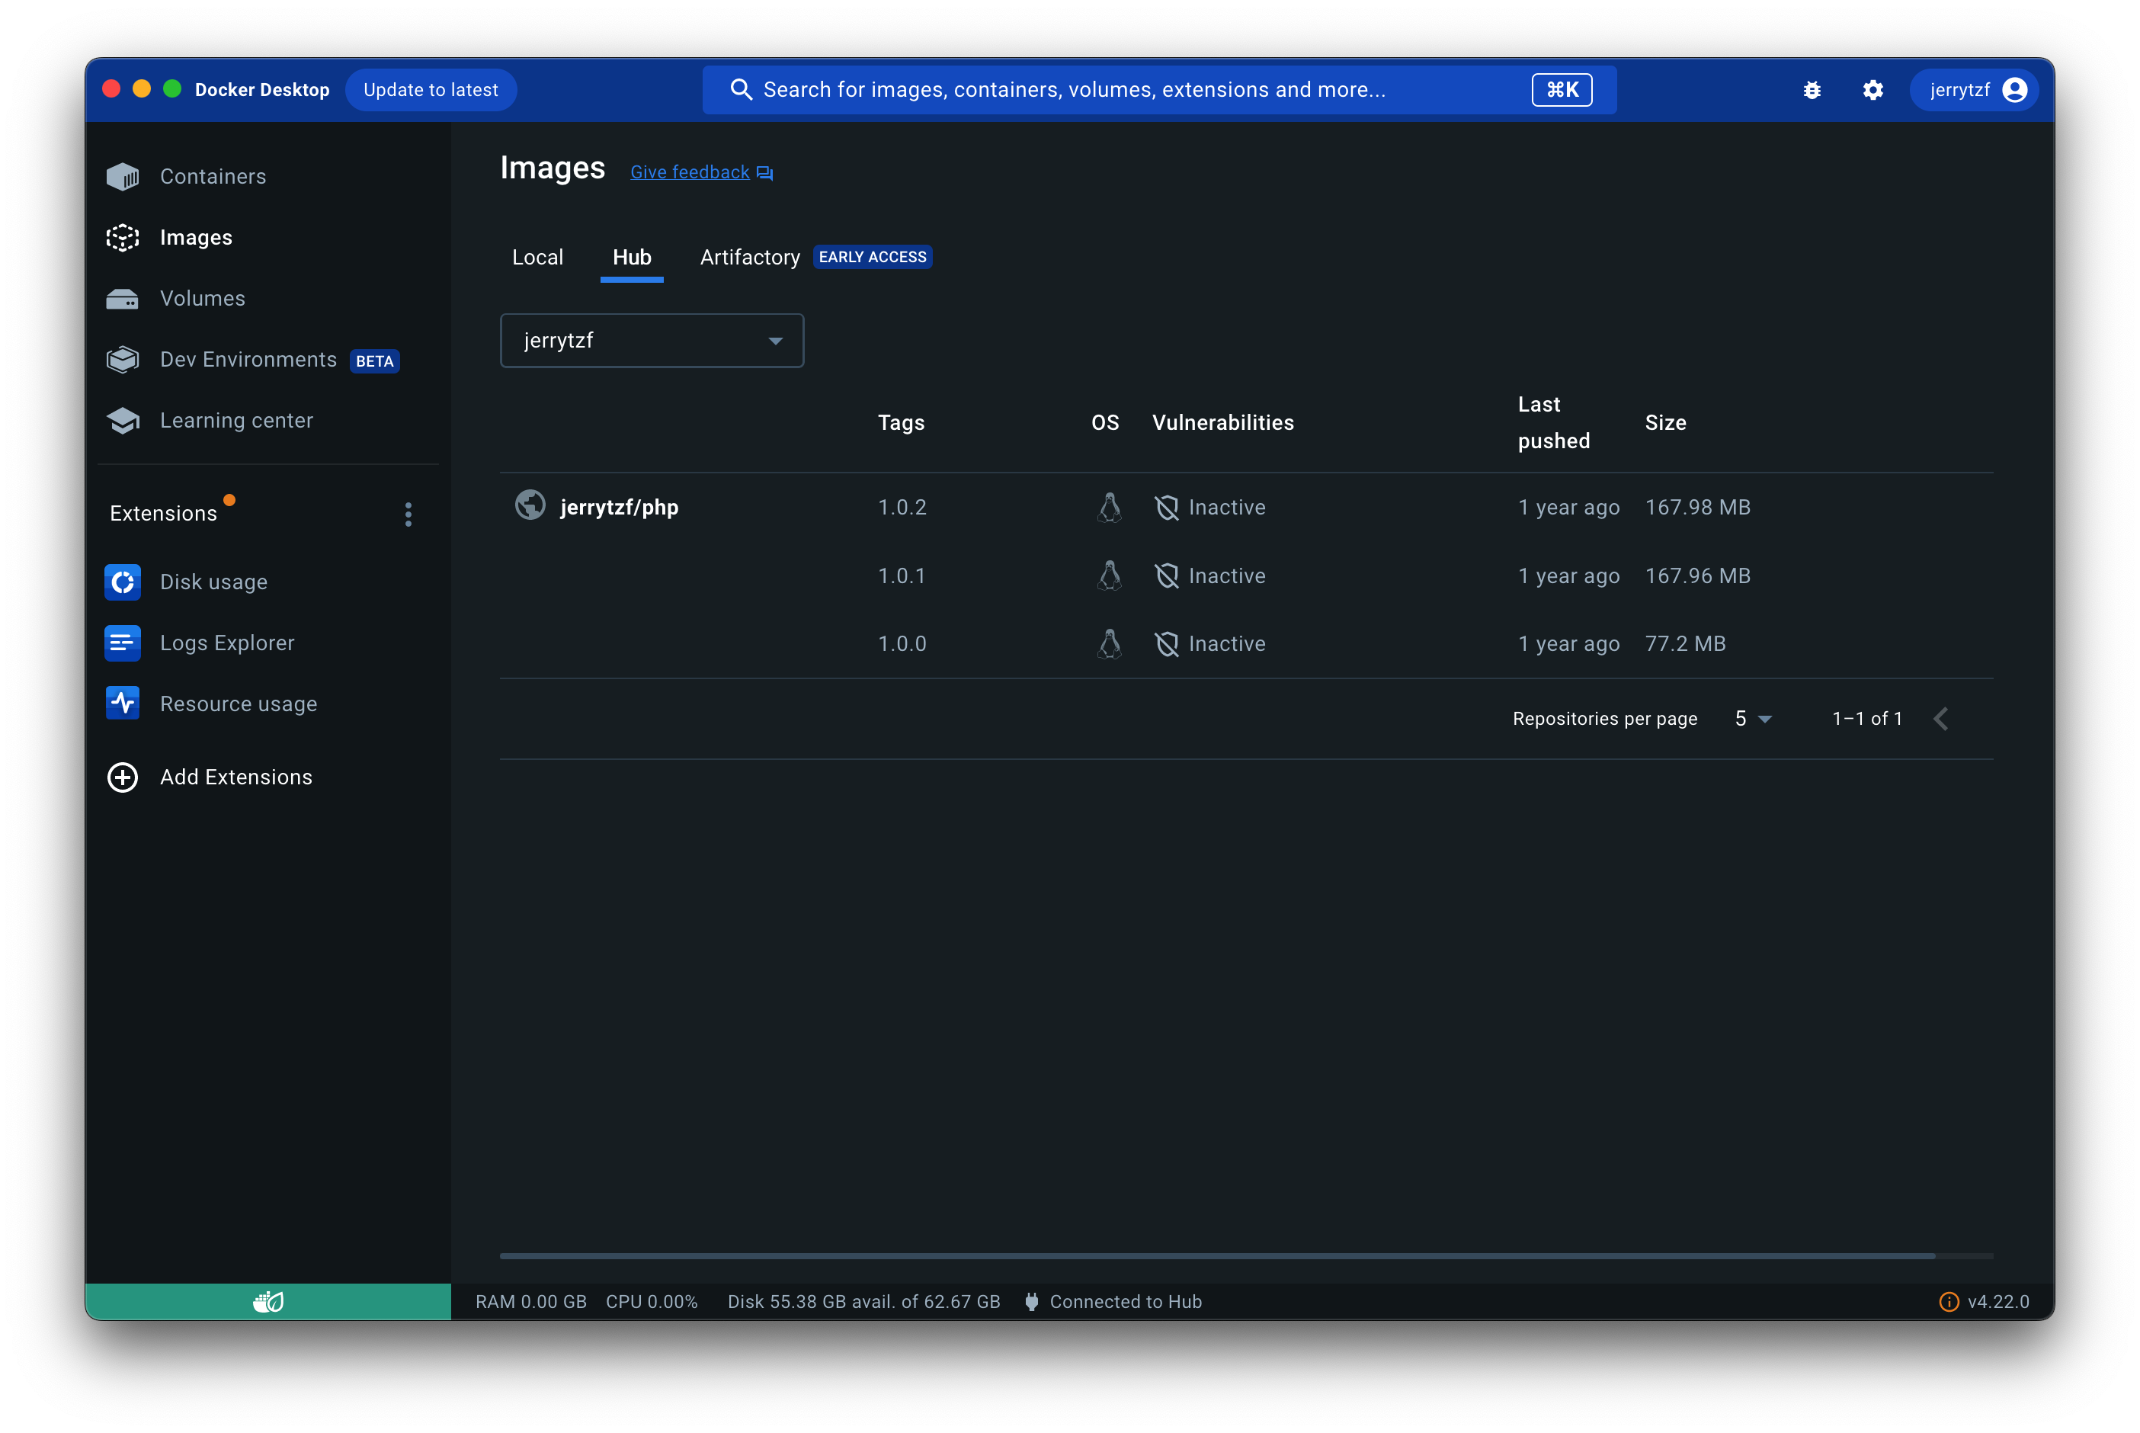
Task: Open the Repositories per page dropdown
Action: click(1754, 720)
